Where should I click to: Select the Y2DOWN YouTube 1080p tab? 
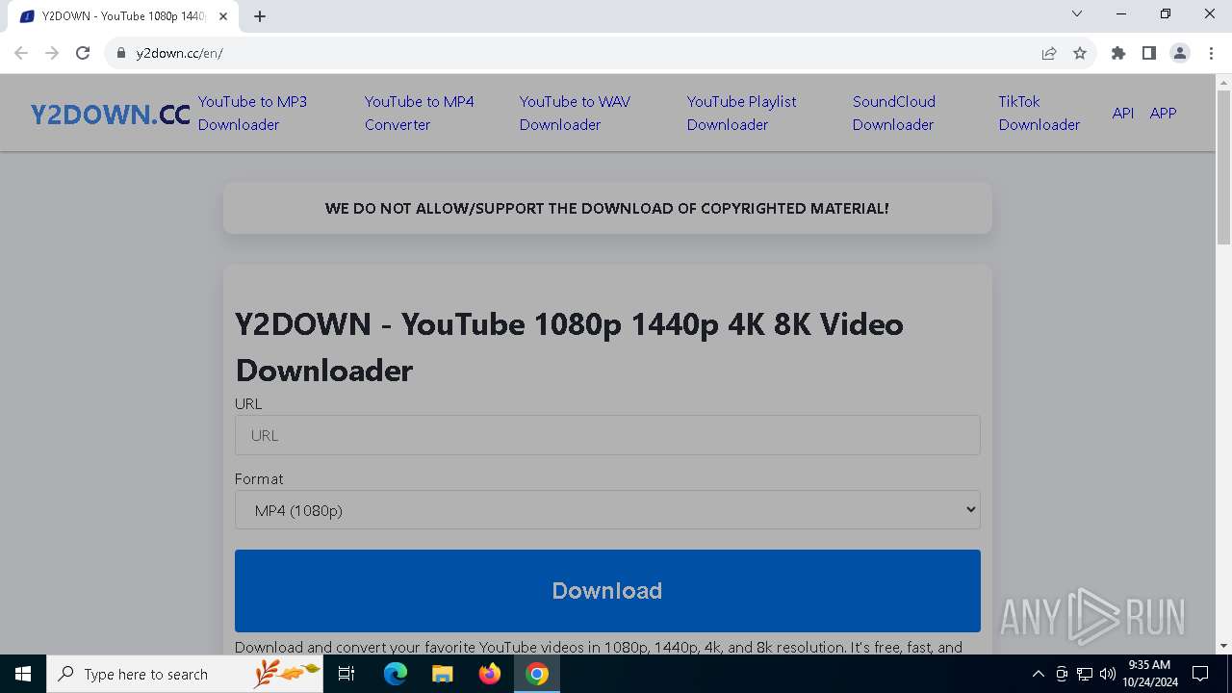coord(122,16)
